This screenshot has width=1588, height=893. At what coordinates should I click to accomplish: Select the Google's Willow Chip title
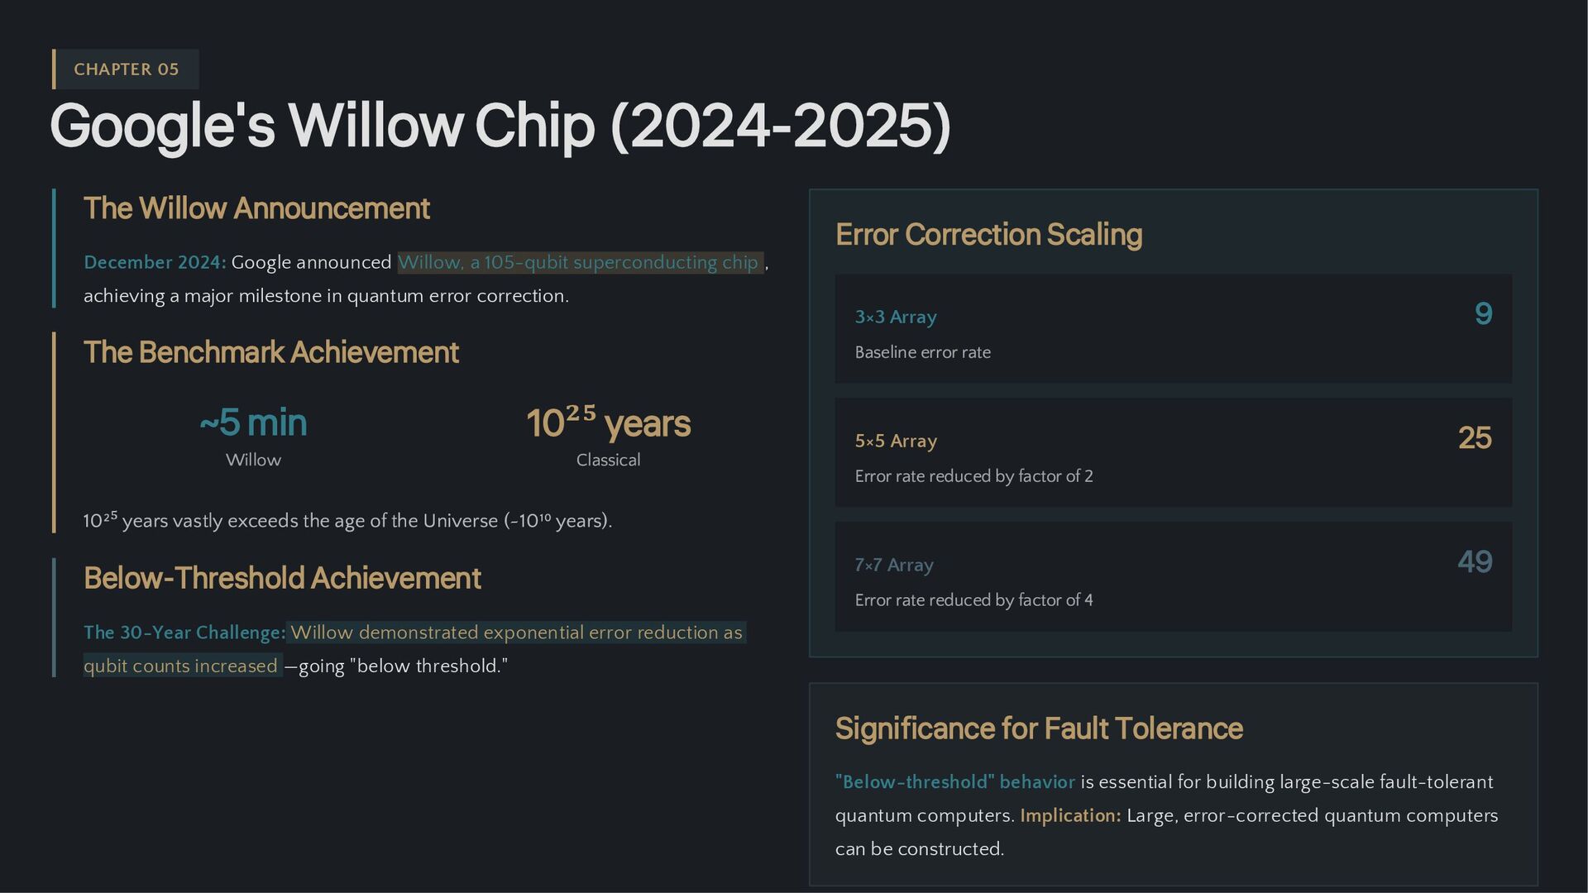[500, 127]
